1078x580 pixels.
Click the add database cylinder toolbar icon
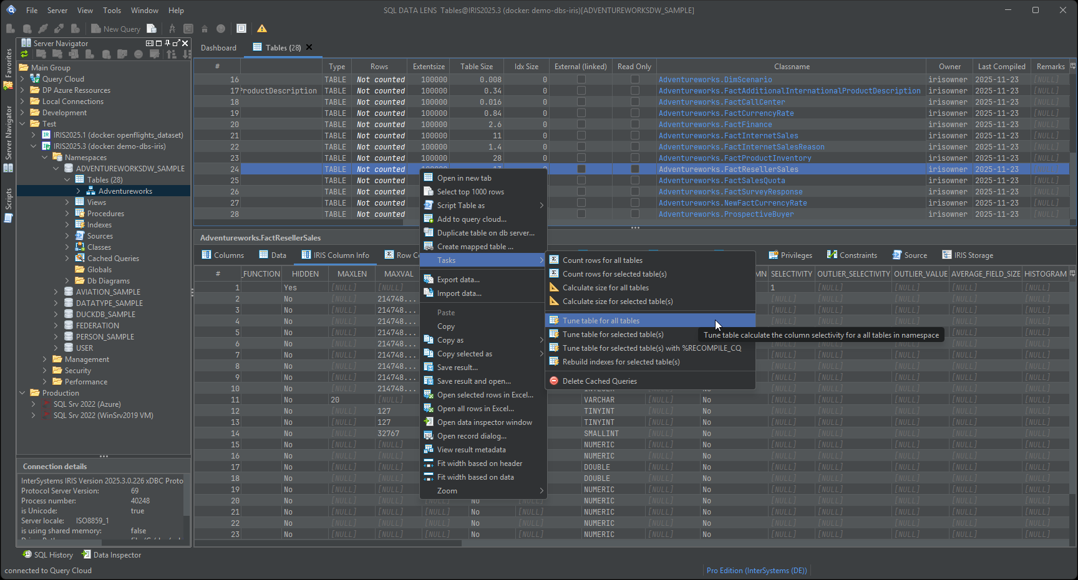tap(27, 29)
